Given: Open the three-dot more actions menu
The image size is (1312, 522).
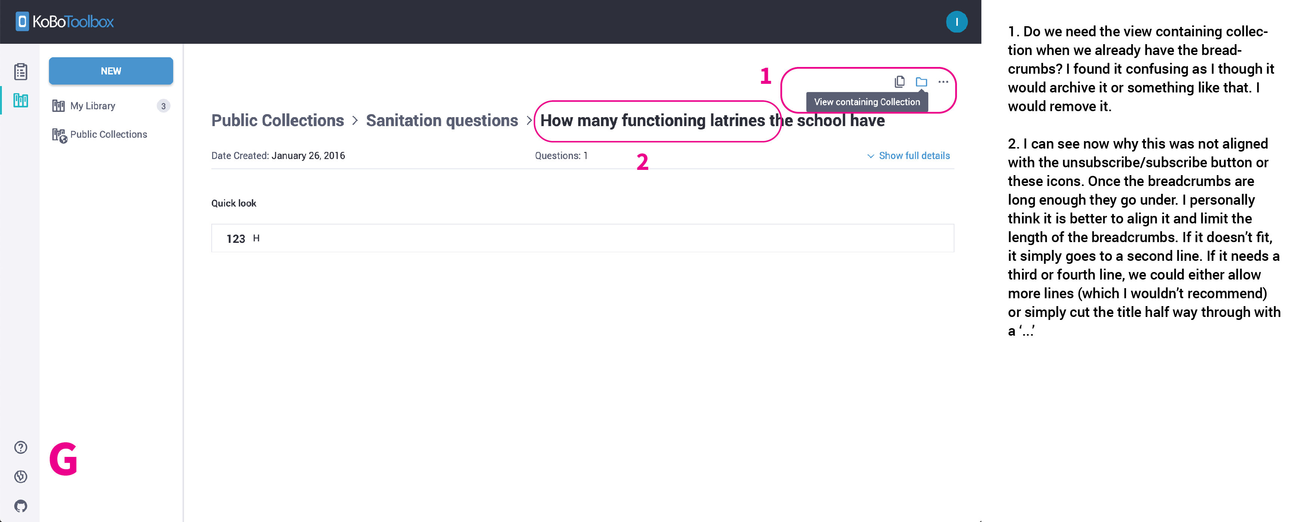Looking at the screenshot, I should pyautogui.click(x=943, y=82).
